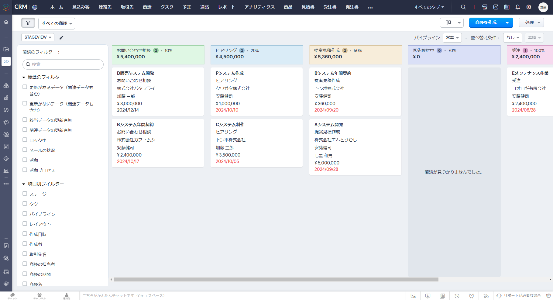Open the すべての商談 view dropdown
The height and width of the screenshot is (300, 553).
(57, 23)
